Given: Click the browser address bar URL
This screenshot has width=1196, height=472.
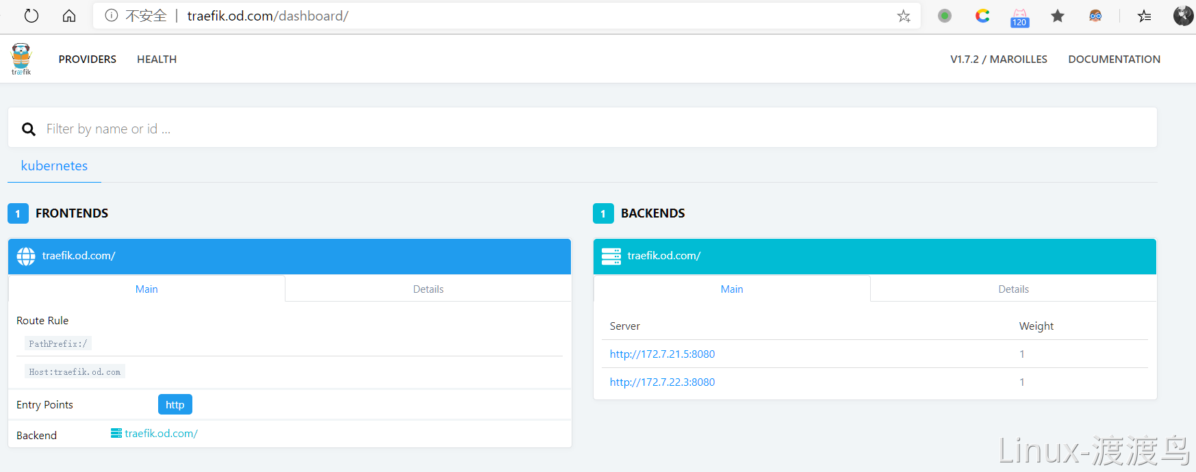Looking at the screenshot, I should (x=268, y=16).
